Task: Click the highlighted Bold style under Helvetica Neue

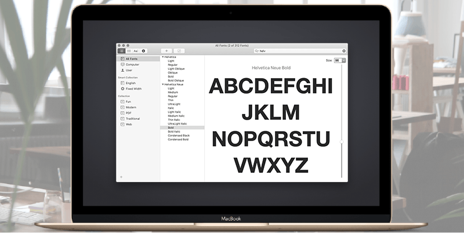Action: point(182,128)
